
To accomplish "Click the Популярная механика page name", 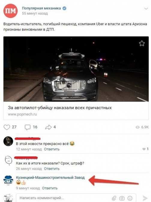I will pyautogui.click(x=41, y=8).
